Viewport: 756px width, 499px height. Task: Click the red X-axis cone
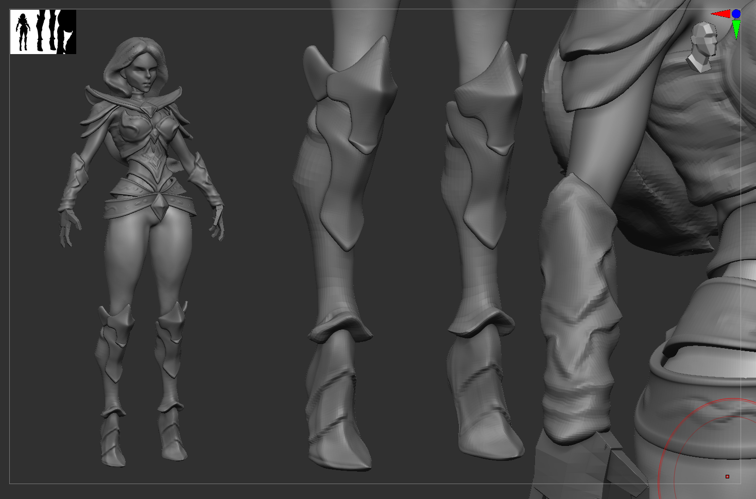click(x=722, y=14)
